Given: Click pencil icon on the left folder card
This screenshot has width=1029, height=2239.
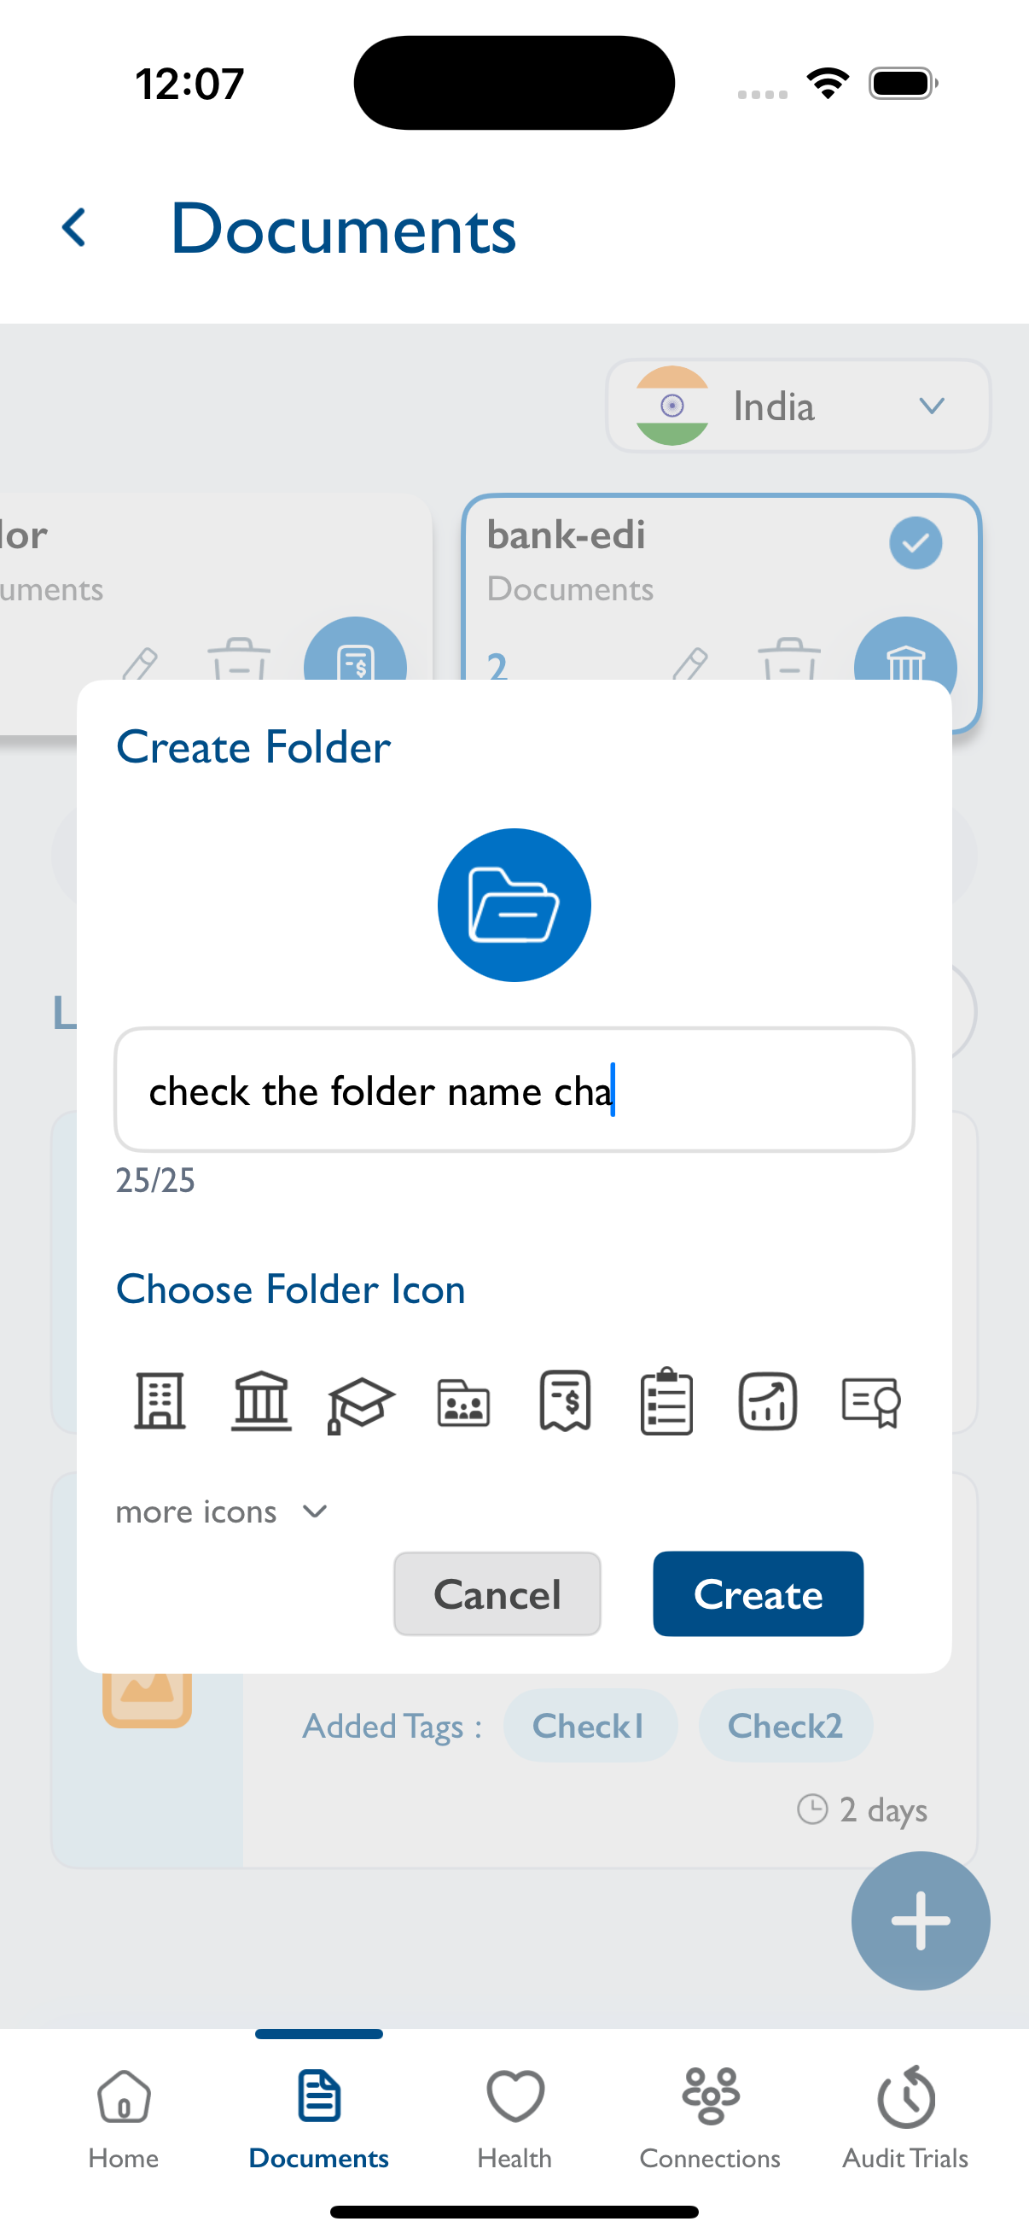Looking at the screenshot, I should 140,664.
